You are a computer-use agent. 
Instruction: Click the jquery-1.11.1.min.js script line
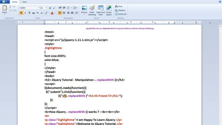click(x=76, y=40)
